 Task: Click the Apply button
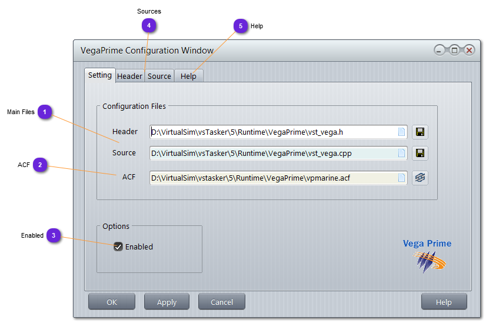(167, 302)
